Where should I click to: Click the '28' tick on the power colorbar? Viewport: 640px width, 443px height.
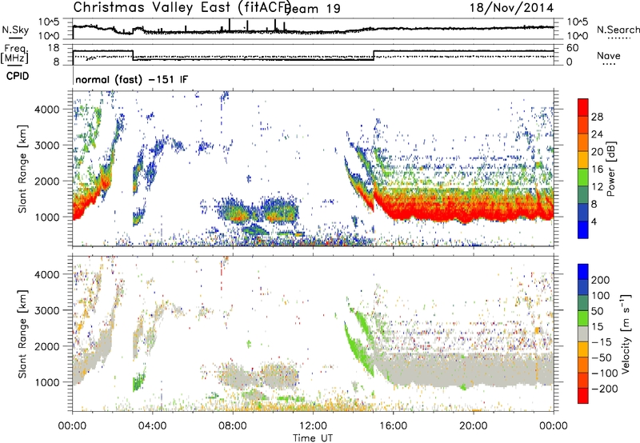tap(597, 117)
